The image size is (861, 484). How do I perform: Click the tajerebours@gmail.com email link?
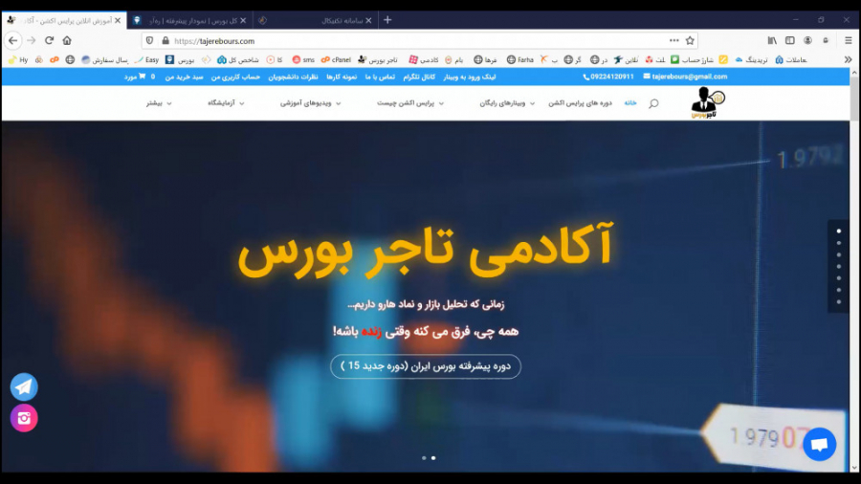pos(685,77)
